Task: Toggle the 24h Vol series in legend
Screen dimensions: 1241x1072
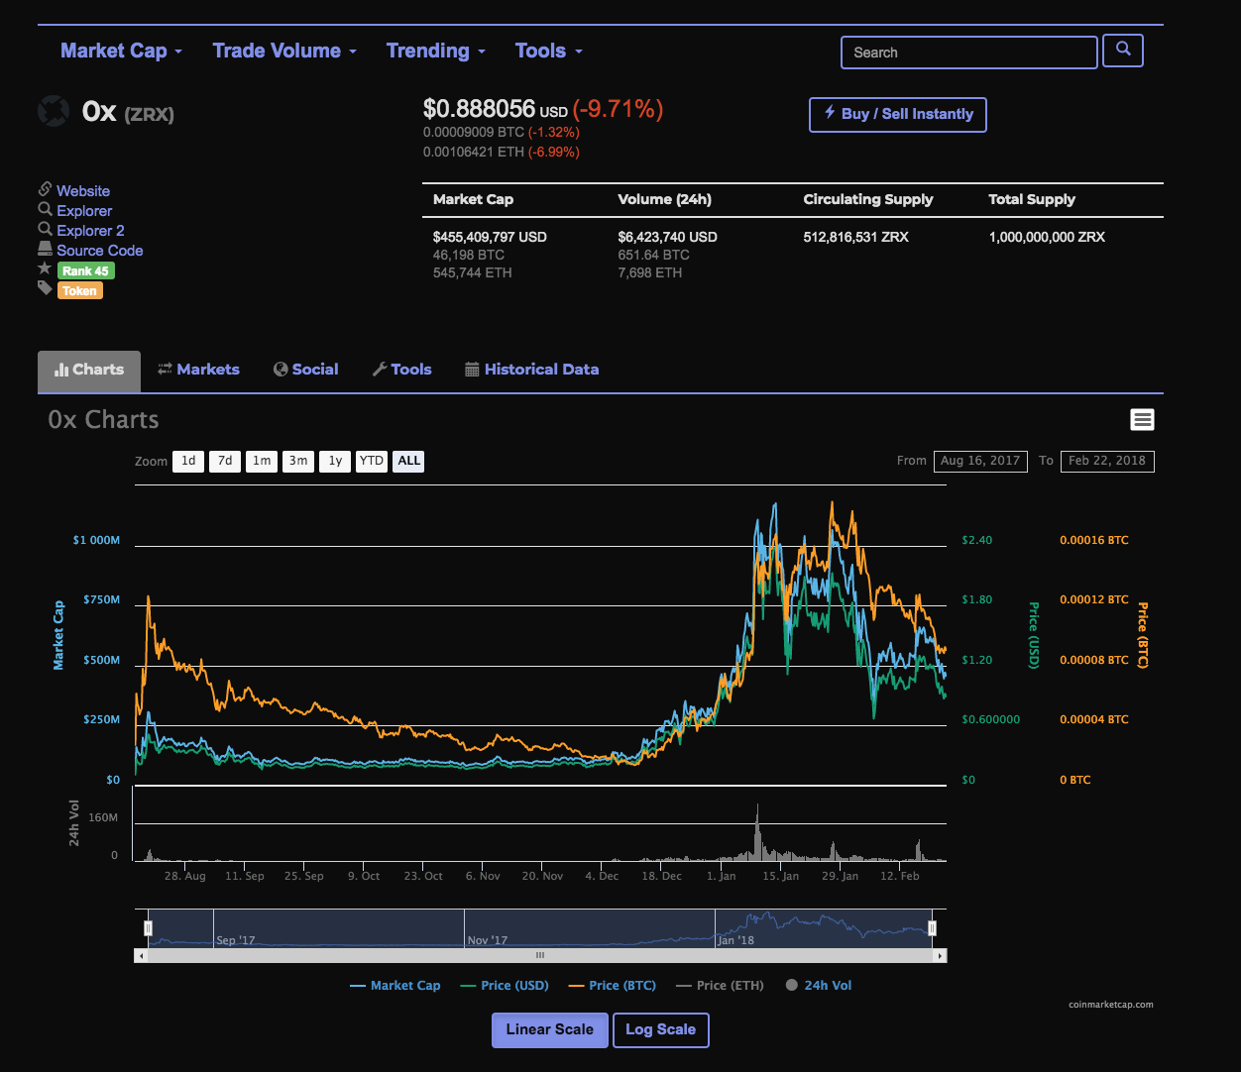Action: pos(819,986)
